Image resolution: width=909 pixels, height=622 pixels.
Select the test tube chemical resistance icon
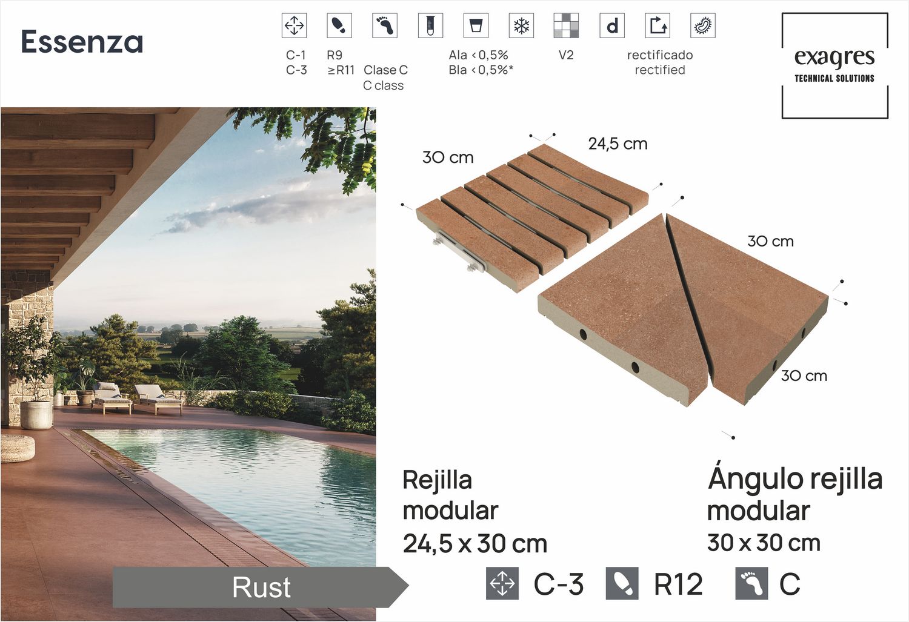click(x=430, y=25)
